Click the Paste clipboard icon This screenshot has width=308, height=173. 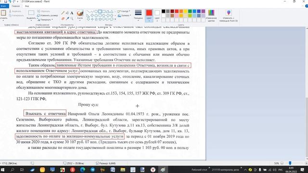(x=3, y=13)
